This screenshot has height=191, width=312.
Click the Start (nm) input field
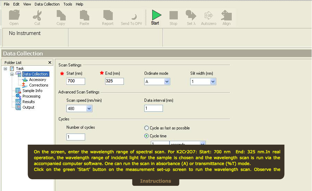(x=75, y=81)
